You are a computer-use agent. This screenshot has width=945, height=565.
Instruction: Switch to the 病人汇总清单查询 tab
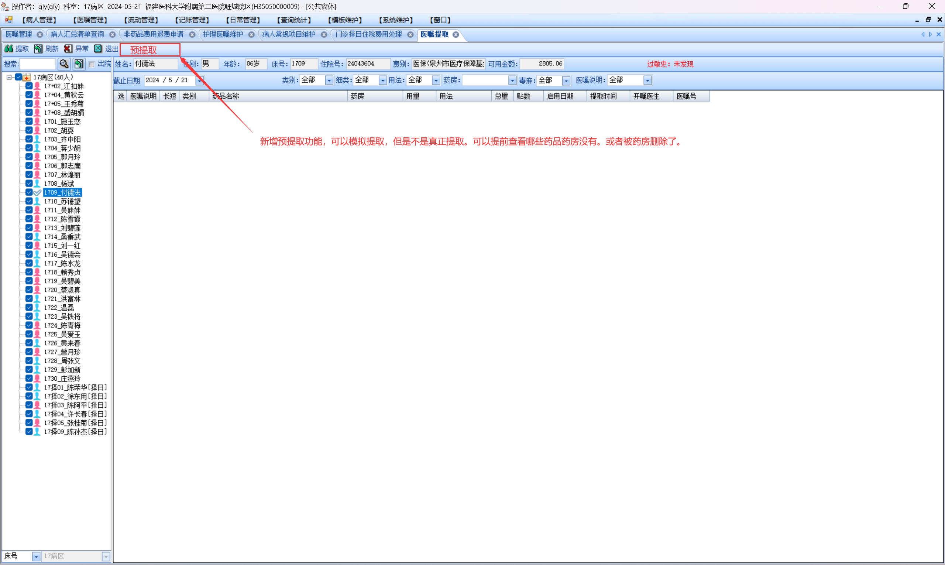(x=77, y=34)
